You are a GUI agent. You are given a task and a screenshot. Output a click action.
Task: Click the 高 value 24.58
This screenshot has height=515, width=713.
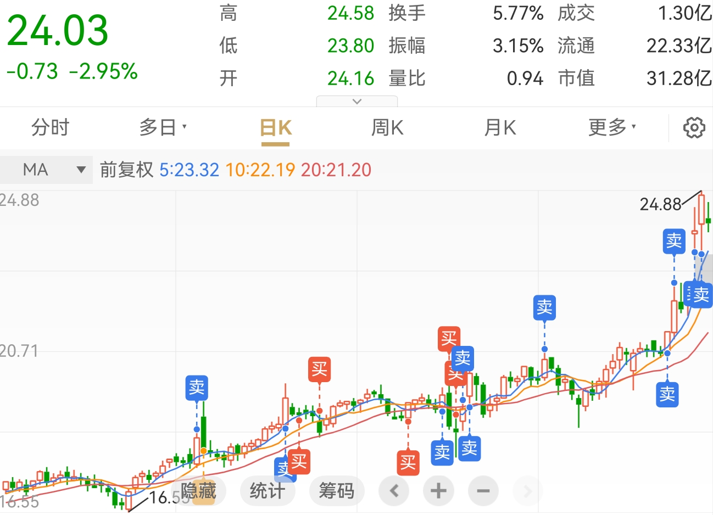350,13
